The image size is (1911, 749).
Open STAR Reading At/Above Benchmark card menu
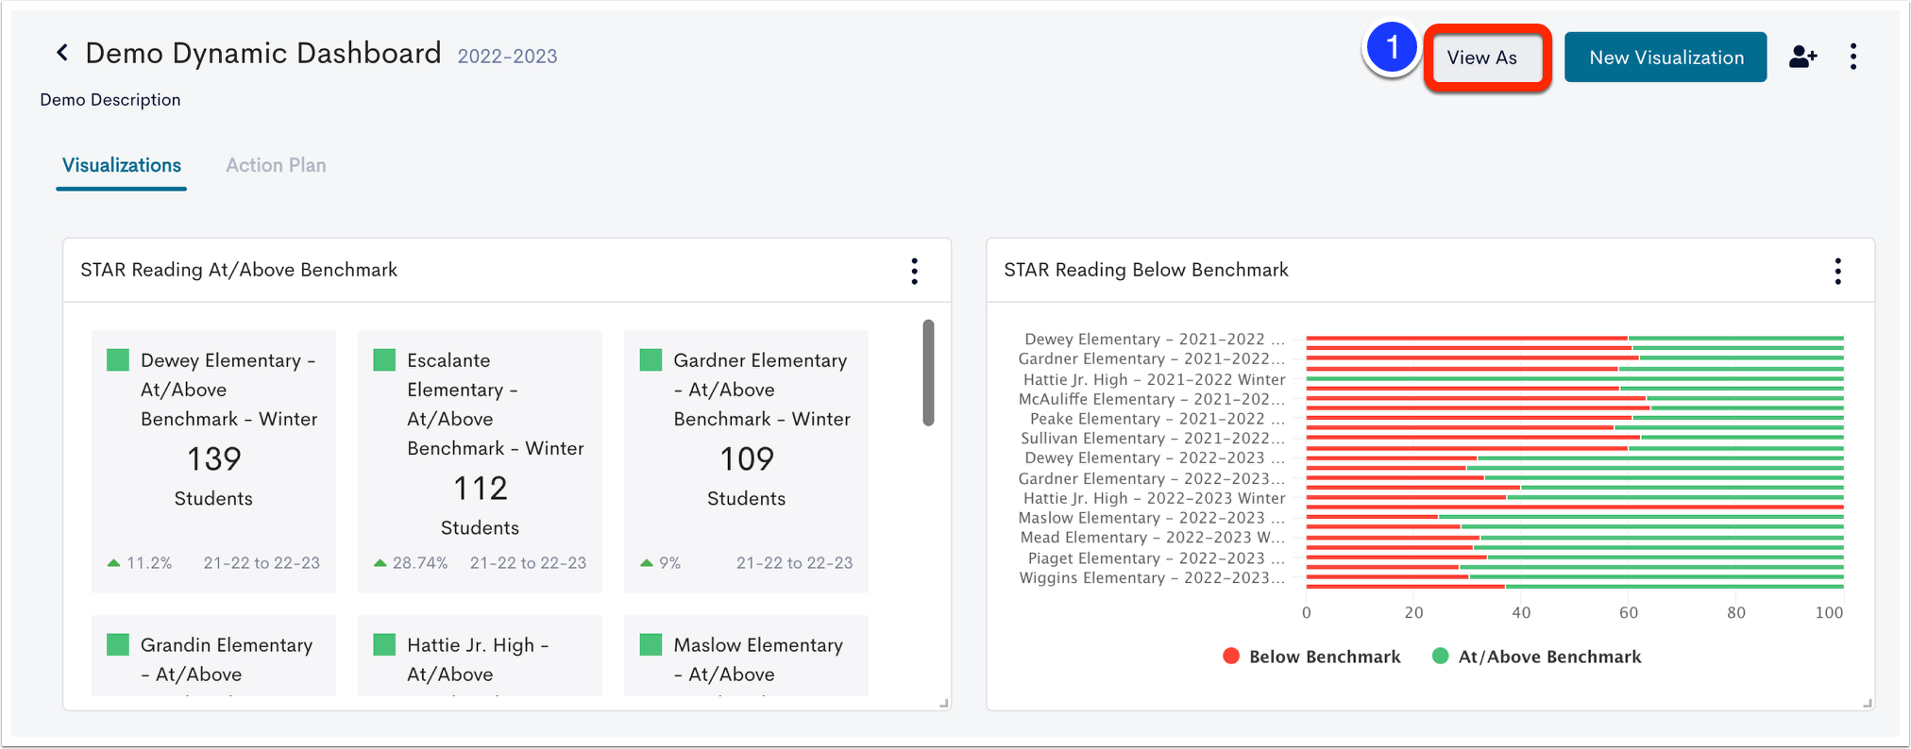(914, 271)
